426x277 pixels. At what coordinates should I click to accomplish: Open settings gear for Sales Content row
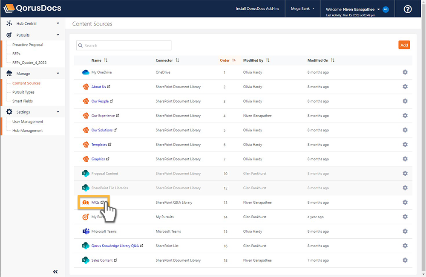405,260
